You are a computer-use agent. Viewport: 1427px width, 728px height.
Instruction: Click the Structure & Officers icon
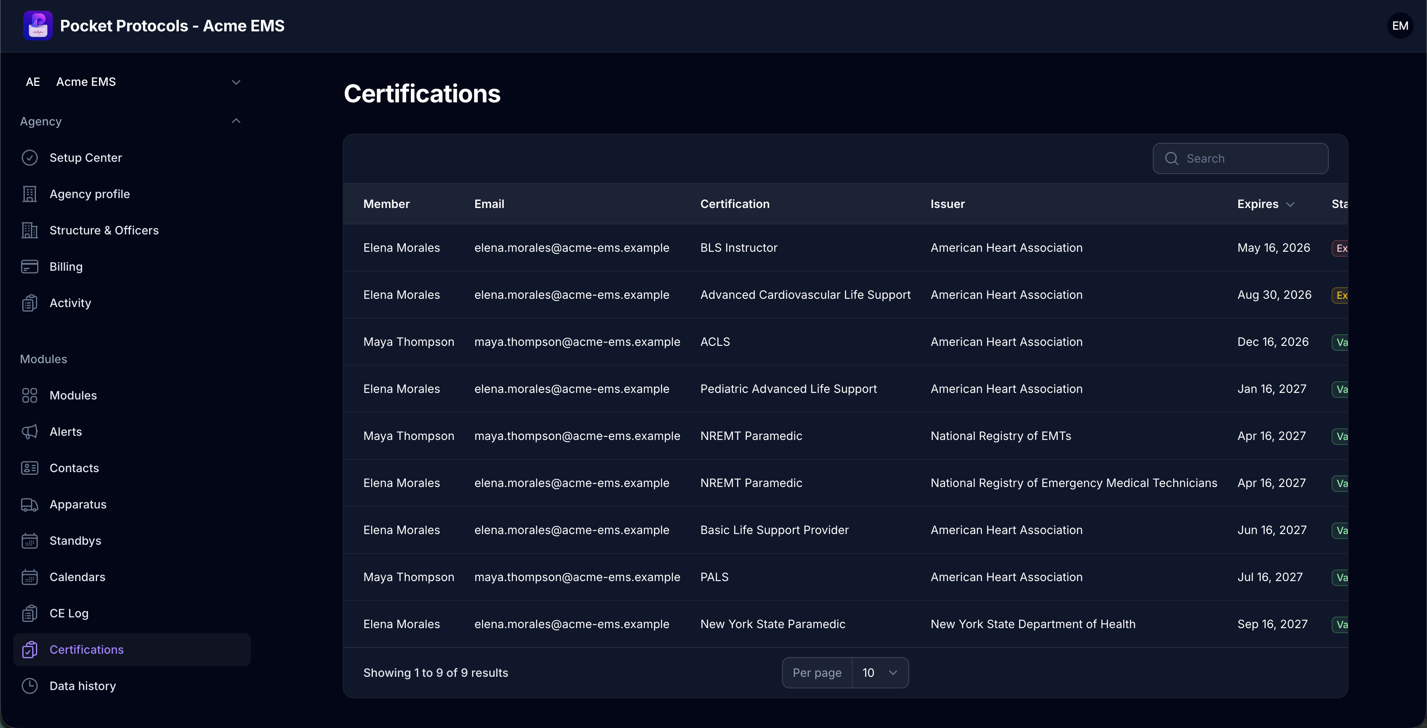29,230
